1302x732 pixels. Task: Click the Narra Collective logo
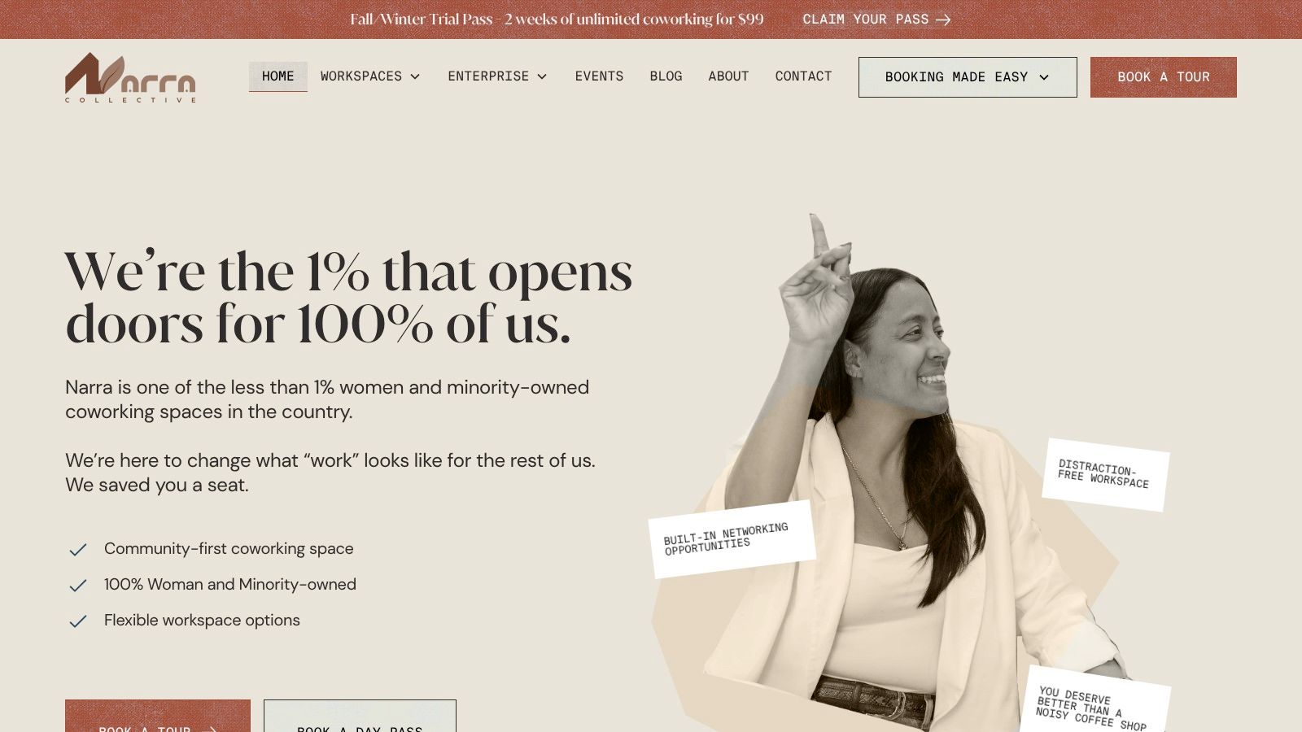(x=130, y=78)
